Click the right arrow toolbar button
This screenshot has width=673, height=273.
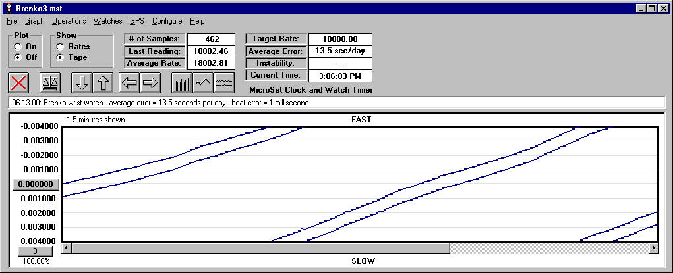click(x=150, y=83)
